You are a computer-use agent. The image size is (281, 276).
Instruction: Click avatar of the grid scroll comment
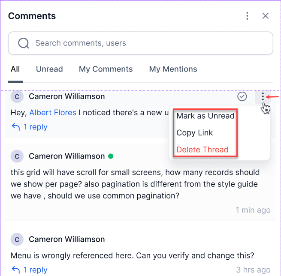(17, 156)
